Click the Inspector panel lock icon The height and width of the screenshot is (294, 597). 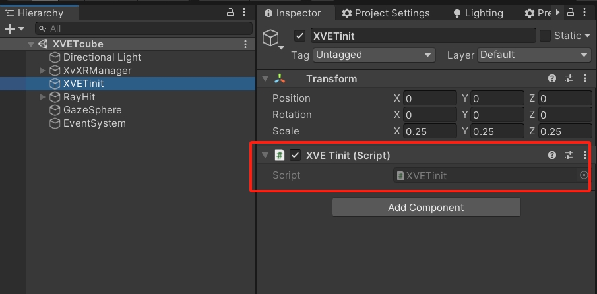570,12
